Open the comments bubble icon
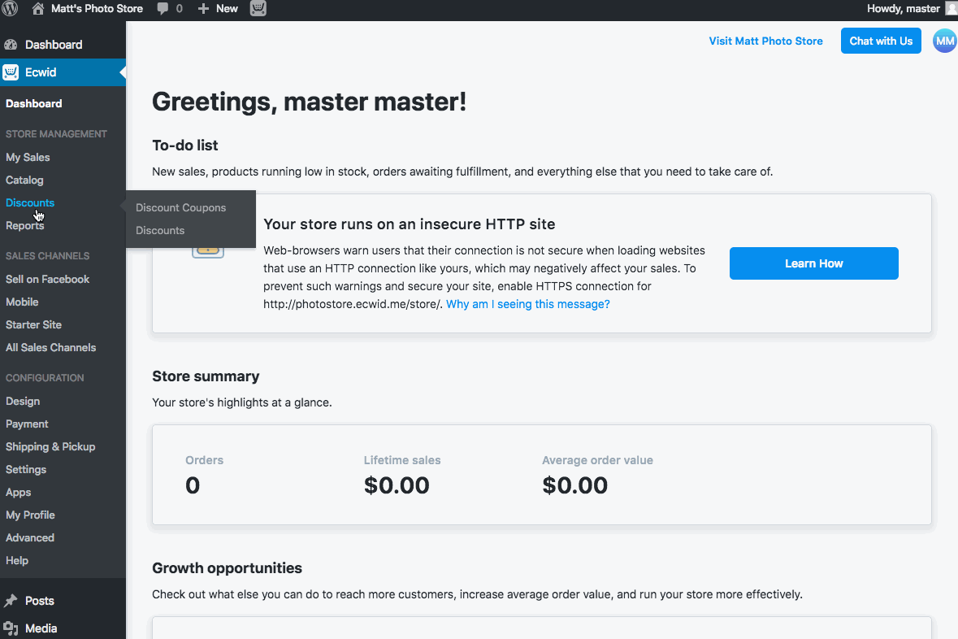The width and height of the screenshot is (958, 639). click(x=163, y=9)
